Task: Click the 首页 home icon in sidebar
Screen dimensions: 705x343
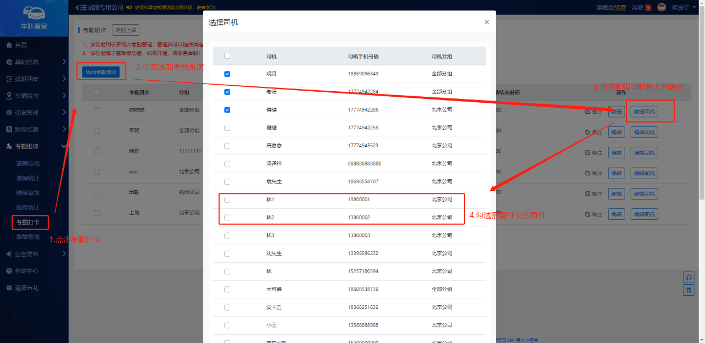Action: pos(9,45)
